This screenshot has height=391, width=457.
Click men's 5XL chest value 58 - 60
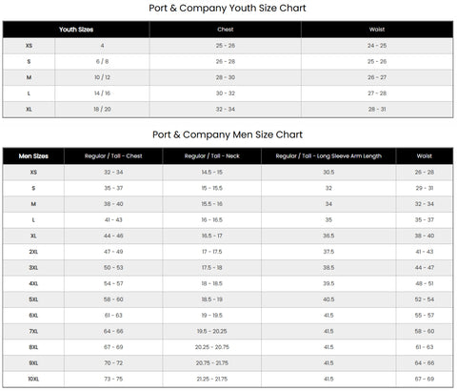(113, 299)
